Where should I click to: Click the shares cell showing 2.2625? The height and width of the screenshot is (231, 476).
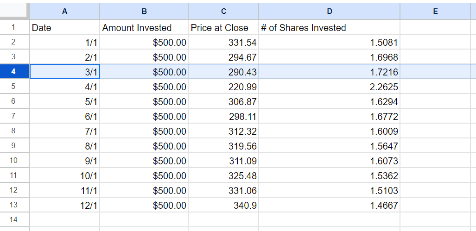click(x=329, y=87)
